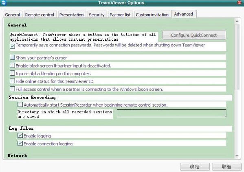Viewport: 244px width, 172px height.
Task: Switch to the General tab
Action: [13, 15]
